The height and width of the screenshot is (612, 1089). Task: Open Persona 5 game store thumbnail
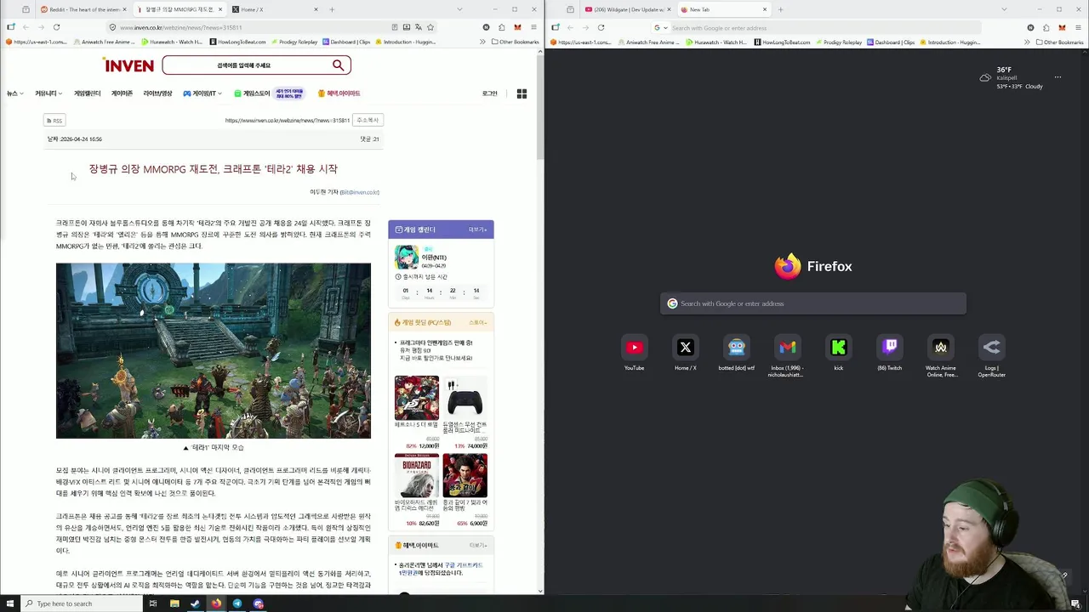[x=417, y=397]
